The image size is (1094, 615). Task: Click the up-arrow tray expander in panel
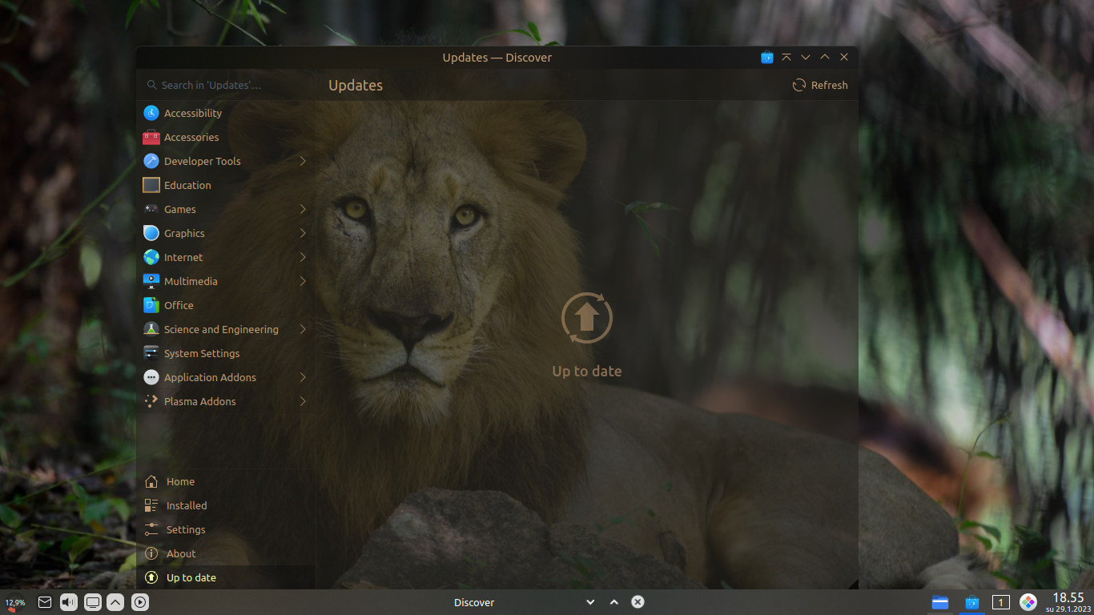(x=115, y=602)
